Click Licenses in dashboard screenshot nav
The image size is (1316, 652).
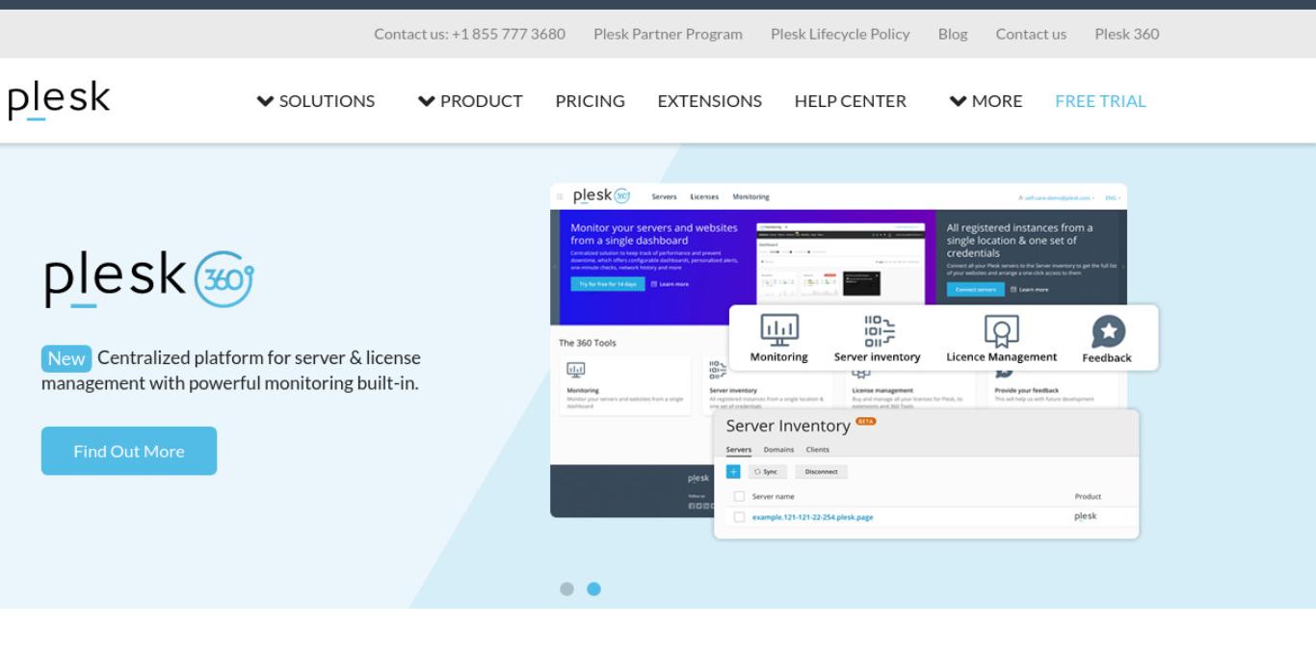pos(704,196)
